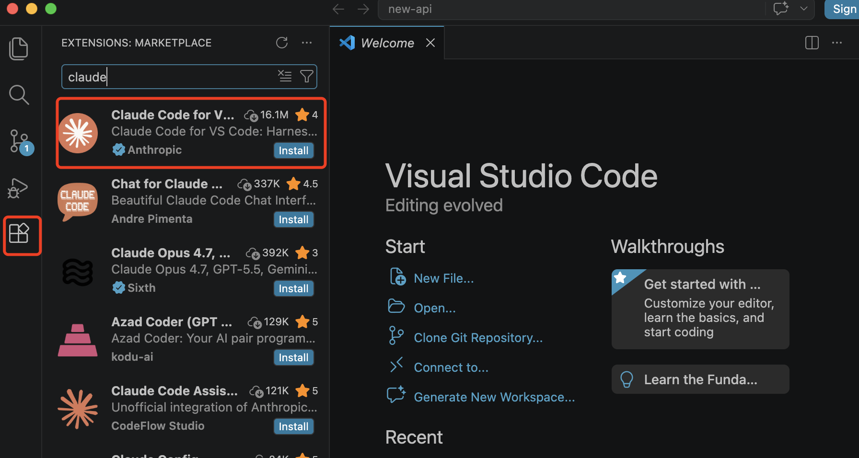Click Generate New Workspace... link

[494, 397]
